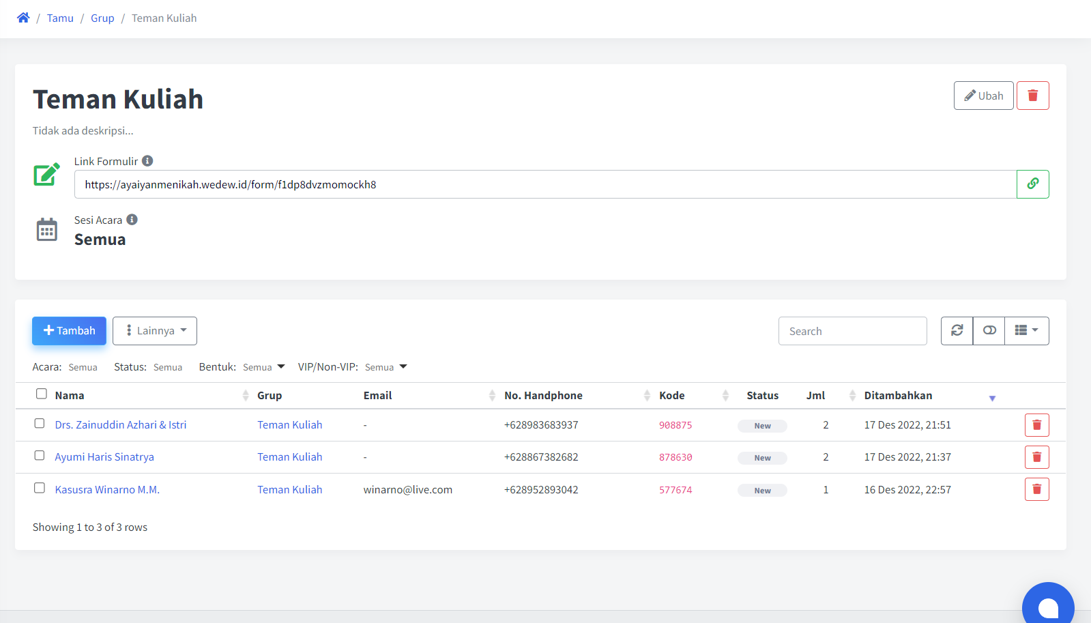Focus the Link Formulir URL field
Image resolution: width=1091 pixels, height=623 pixels.
[545, 184]
